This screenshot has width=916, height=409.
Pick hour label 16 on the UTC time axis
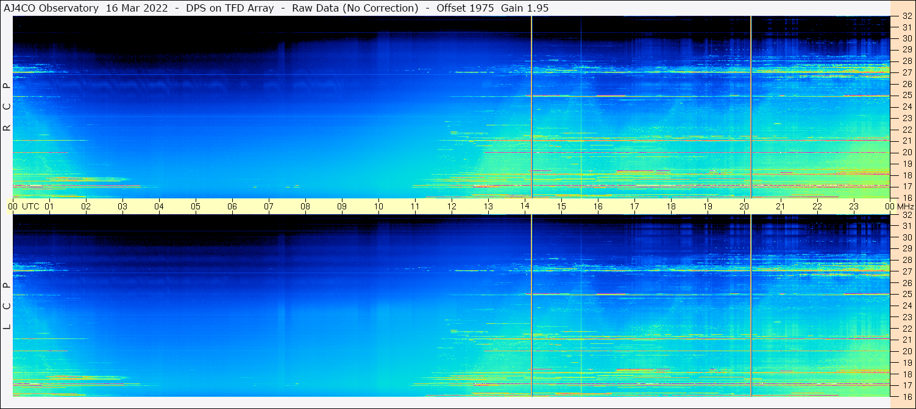point(598,206)
